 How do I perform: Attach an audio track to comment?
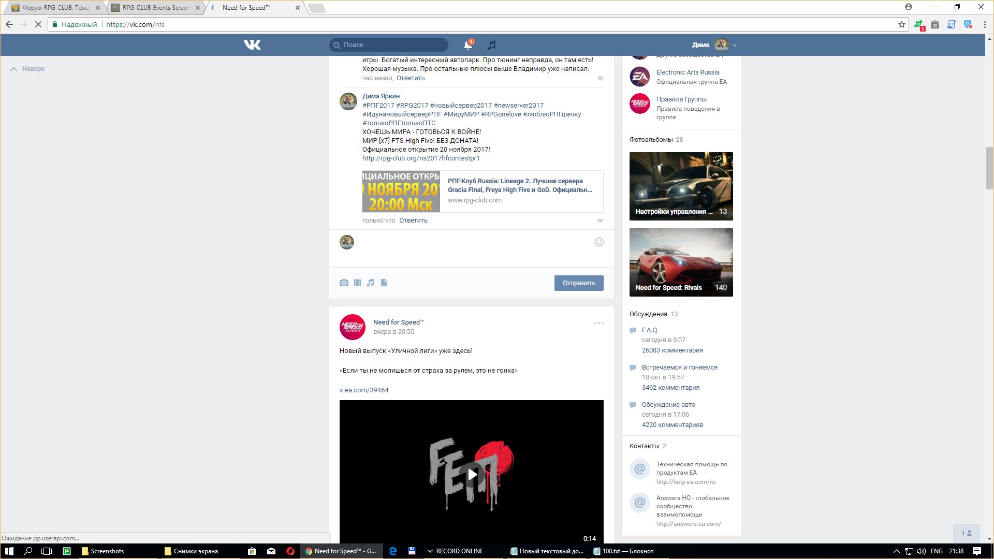370,283
